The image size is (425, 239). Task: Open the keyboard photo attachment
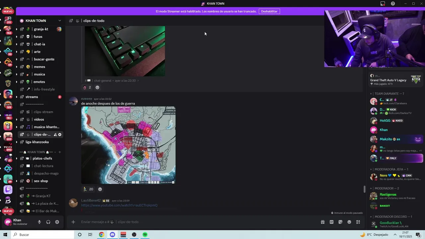[x=125, y=51]
